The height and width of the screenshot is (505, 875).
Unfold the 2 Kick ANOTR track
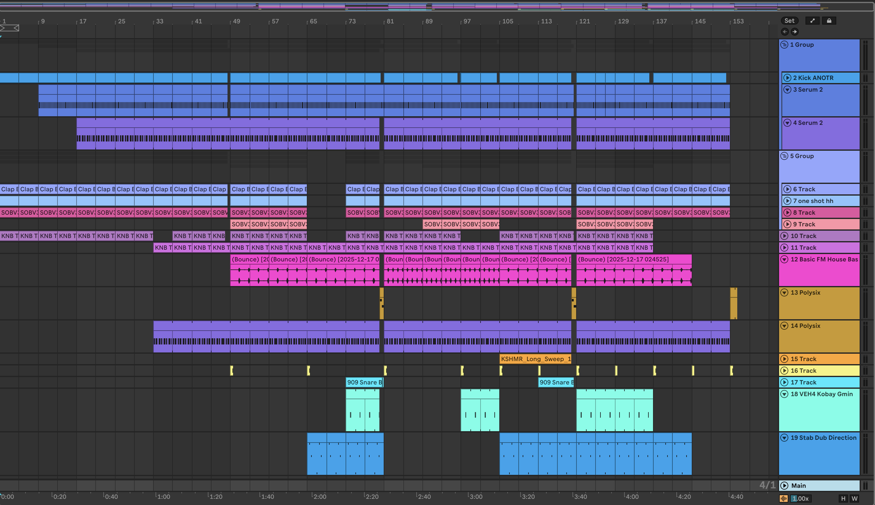point(787,78)
